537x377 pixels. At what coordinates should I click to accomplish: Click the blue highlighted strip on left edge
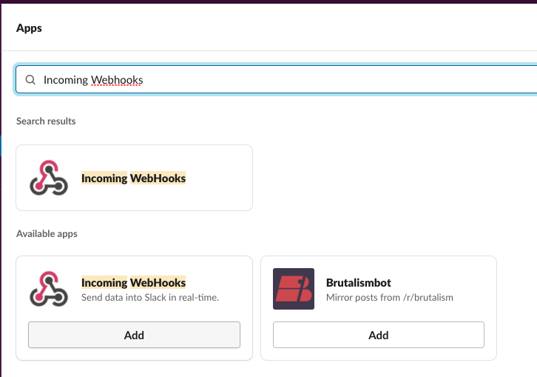(x=1, y=146)
